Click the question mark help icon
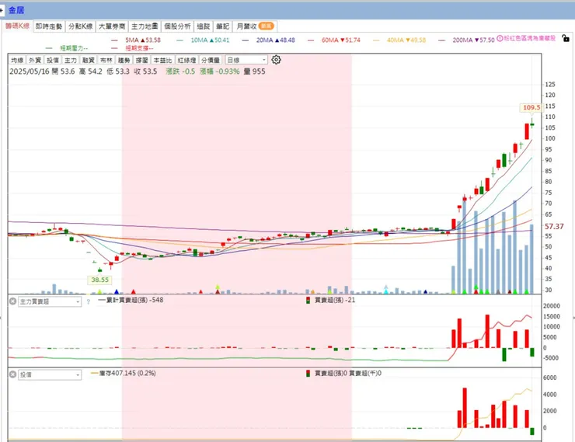This screenshot has height=442, width=575. [x=88, y=302]
